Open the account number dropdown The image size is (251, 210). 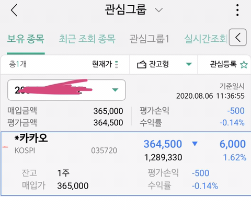(66, 90)
